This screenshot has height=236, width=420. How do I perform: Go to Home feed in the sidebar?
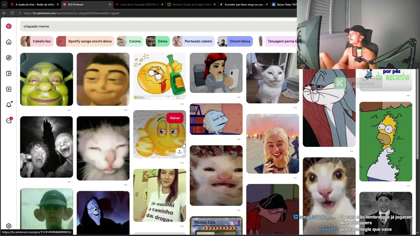[x=9, y=42]
